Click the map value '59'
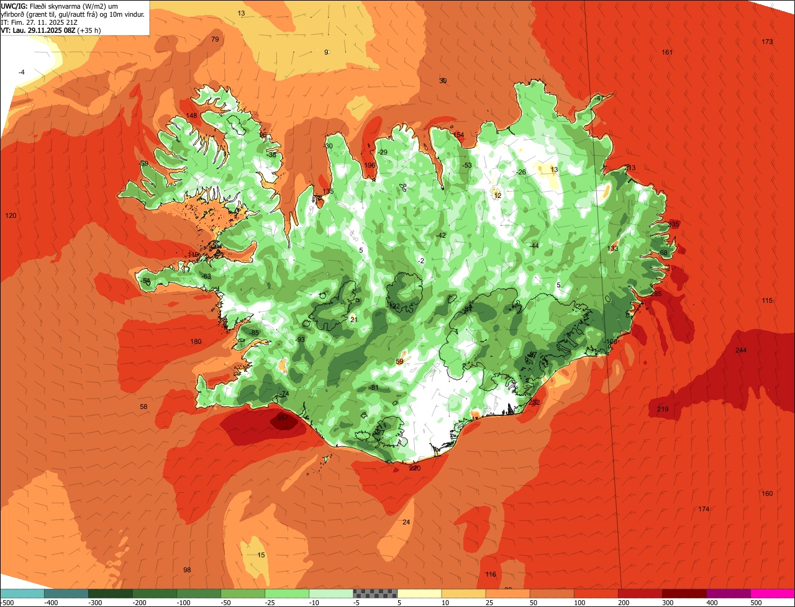 (x=399, y=361)
